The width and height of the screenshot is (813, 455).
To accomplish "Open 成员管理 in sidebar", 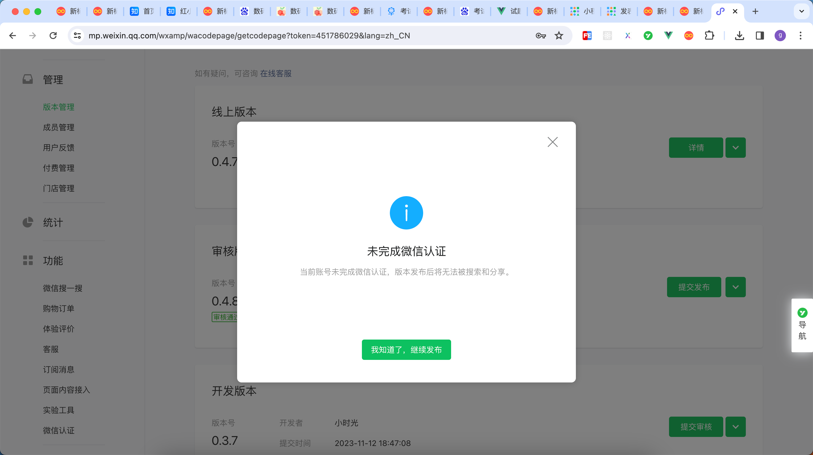I will (x=59, y=128).
